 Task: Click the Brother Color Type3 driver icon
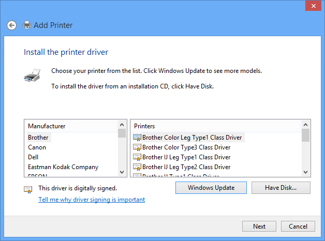137,147
